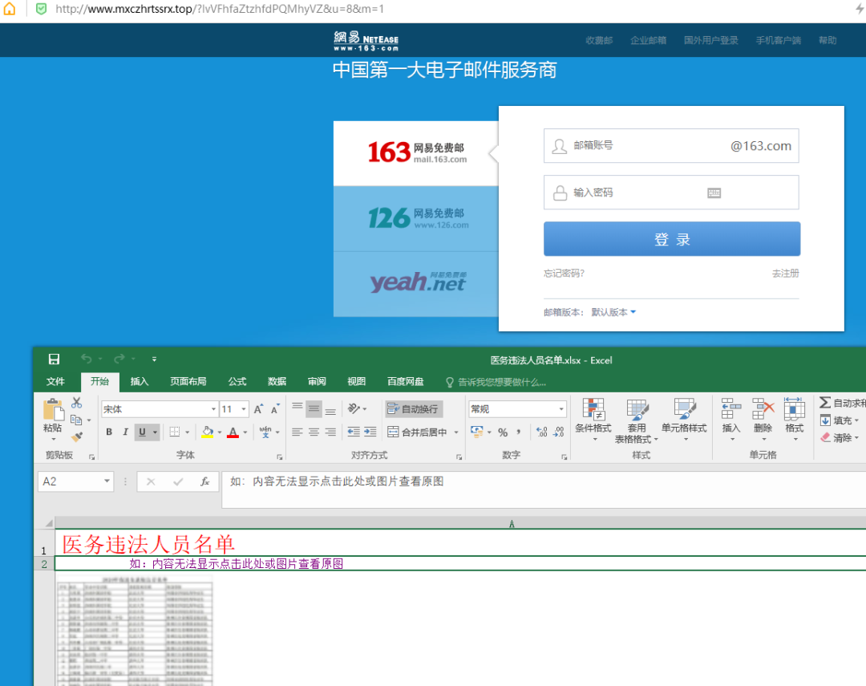The height and width of the screenshot is (686, 866).
Task: Click the Redo arrow in Excel's quick access toolbar
Action: (x=119, y=359)
